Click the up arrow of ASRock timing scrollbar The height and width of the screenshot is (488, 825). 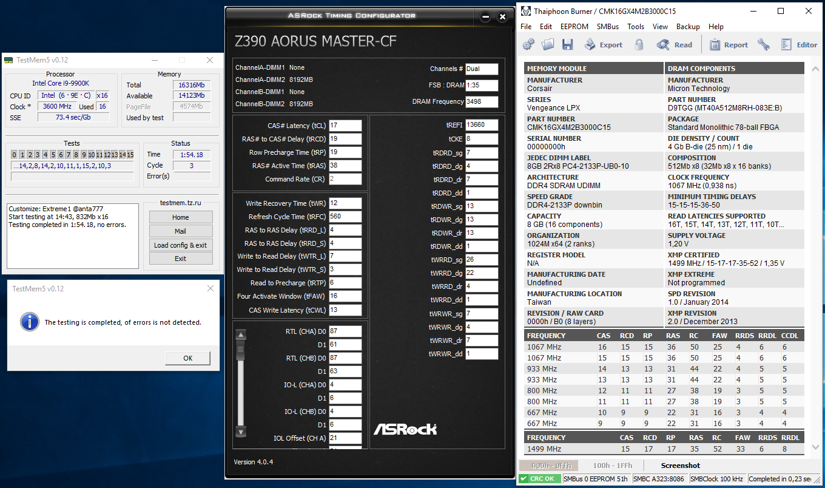(x=241, y=335)
